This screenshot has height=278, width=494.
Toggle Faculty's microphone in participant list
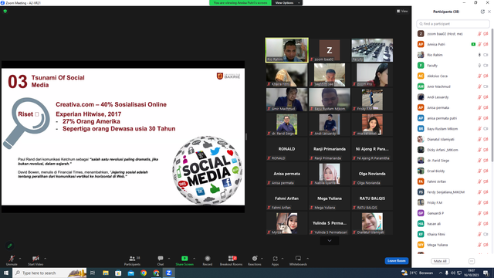pyautogui.click(x=479, y=66)
